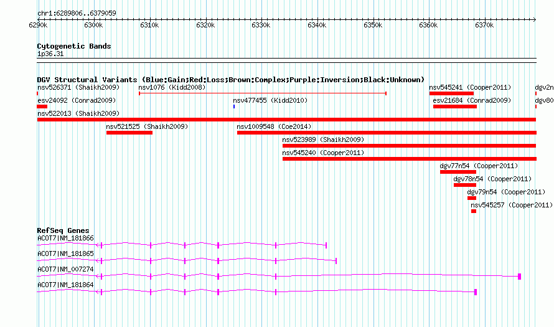554x327 pixels.
Task: Click the last exon tick of NM_181865
Action: (x=336, y=261)
